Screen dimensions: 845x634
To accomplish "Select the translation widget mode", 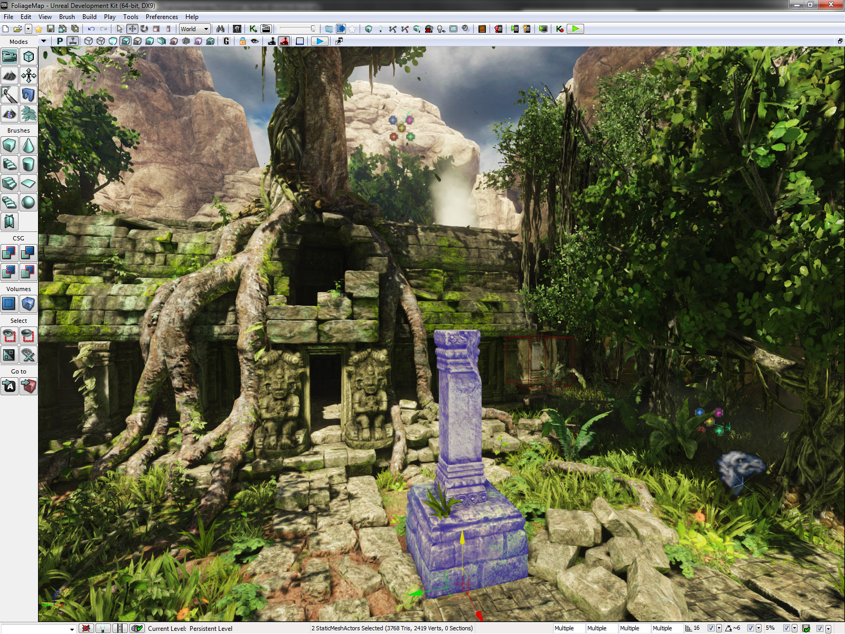I will [132, 29].
